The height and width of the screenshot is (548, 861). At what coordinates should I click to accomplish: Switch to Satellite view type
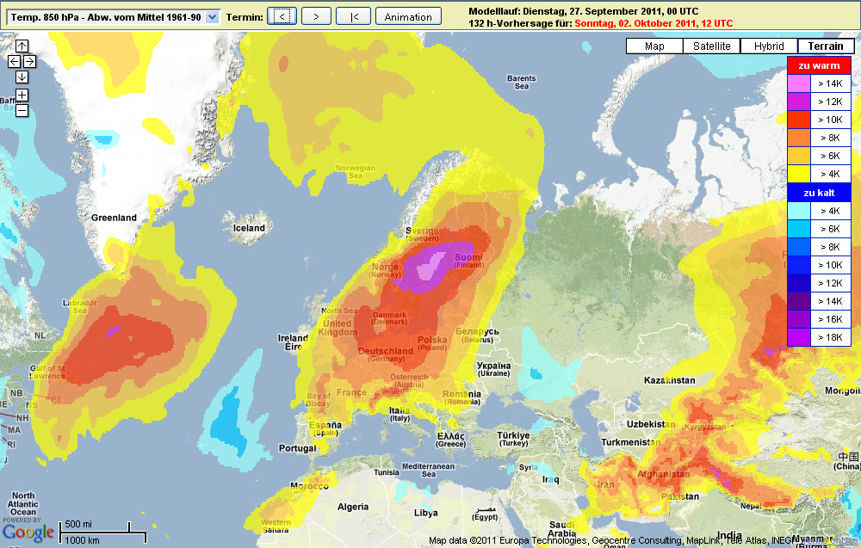(712, 46)
